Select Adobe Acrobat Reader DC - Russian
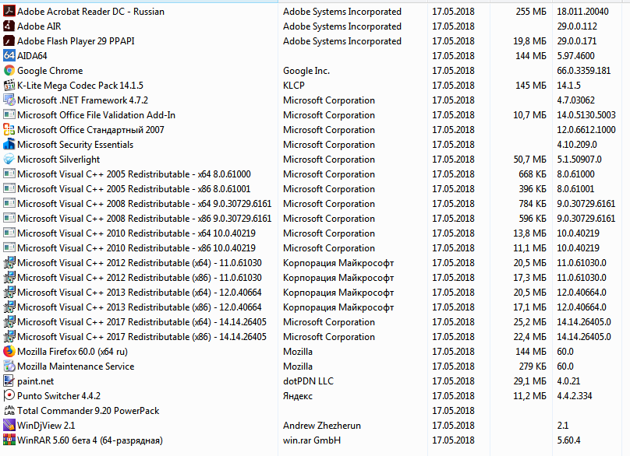The height and width of the screenshot is (456, 630). (90, 11)
